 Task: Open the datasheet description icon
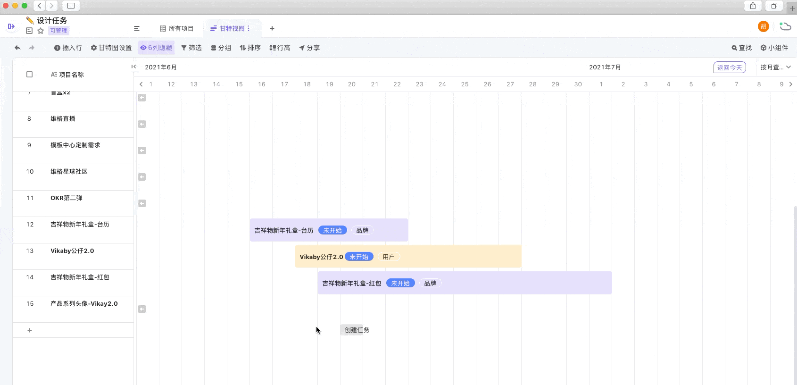pyautogui.click(x=29, y=31)
